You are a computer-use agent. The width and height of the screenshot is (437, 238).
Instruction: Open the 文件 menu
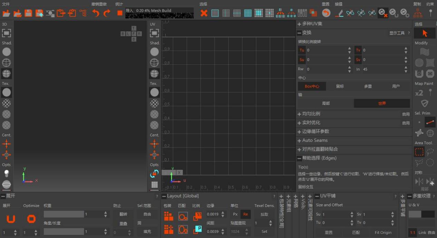point(6,4)
